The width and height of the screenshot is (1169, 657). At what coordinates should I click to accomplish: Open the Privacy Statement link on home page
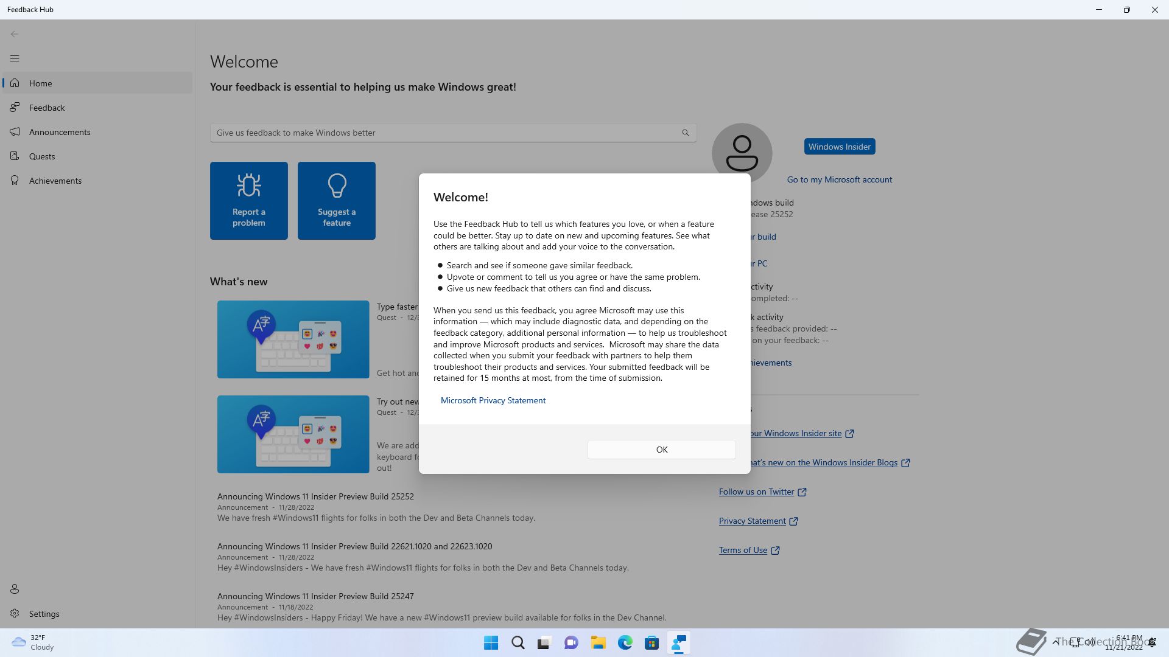[x=752, y=521]
